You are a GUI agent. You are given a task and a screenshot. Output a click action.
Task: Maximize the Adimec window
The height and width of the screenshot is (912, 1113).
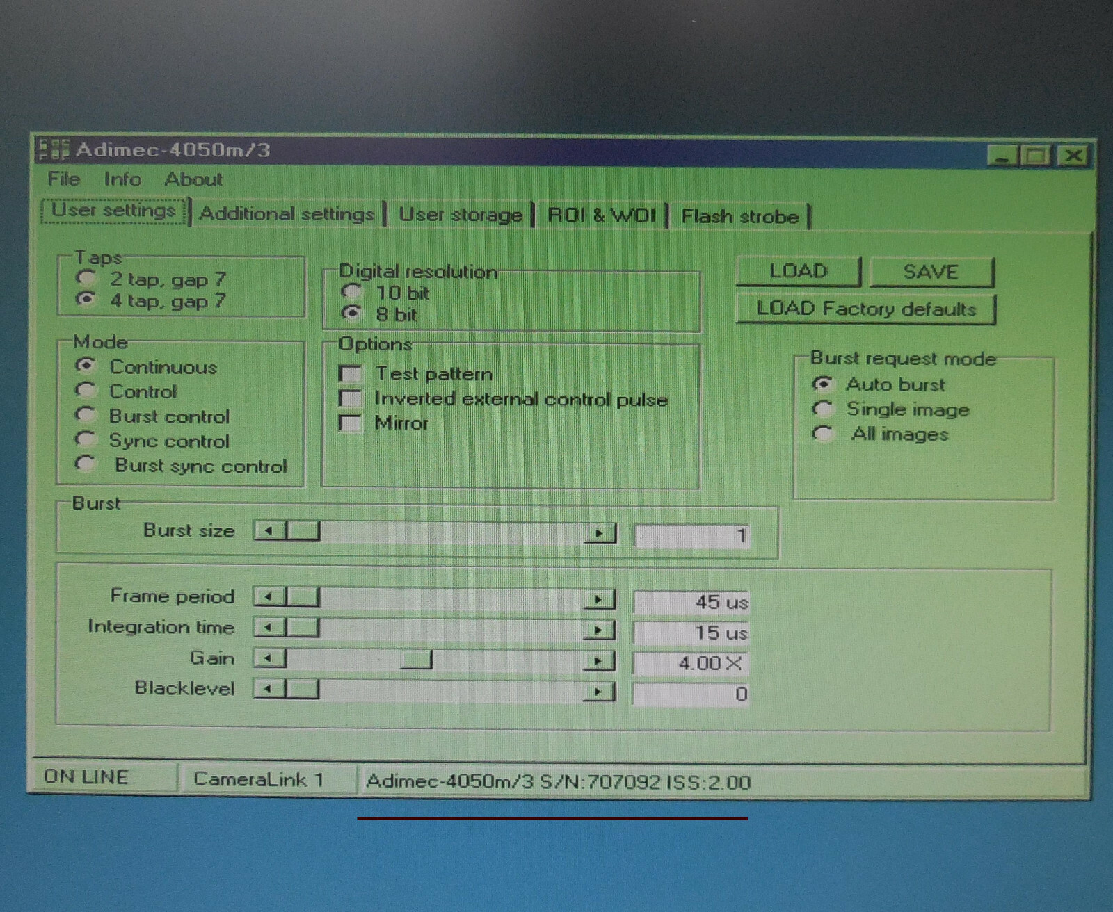1036,155
